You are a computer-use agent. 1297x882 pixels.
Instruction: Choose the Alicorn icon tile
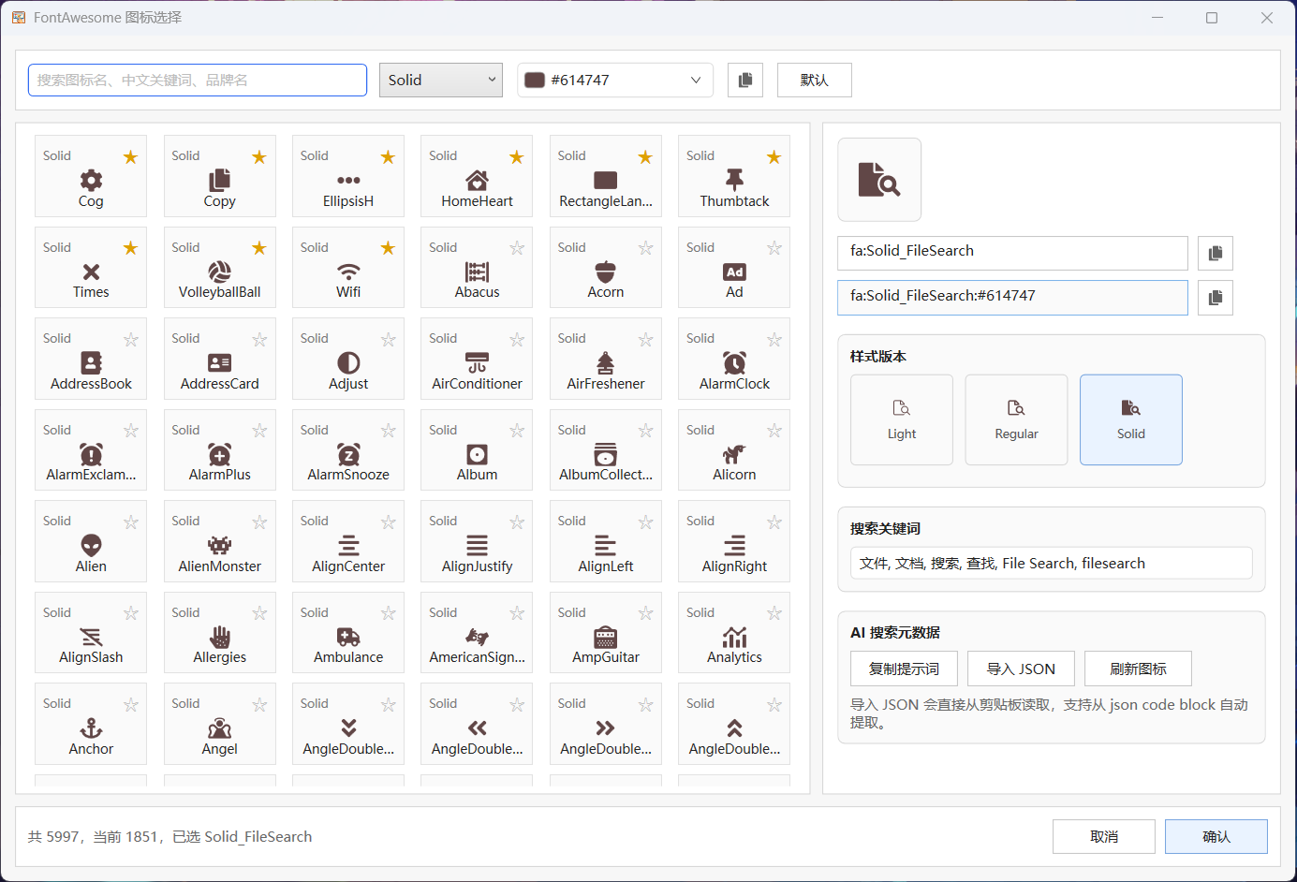tap(734, 450)
